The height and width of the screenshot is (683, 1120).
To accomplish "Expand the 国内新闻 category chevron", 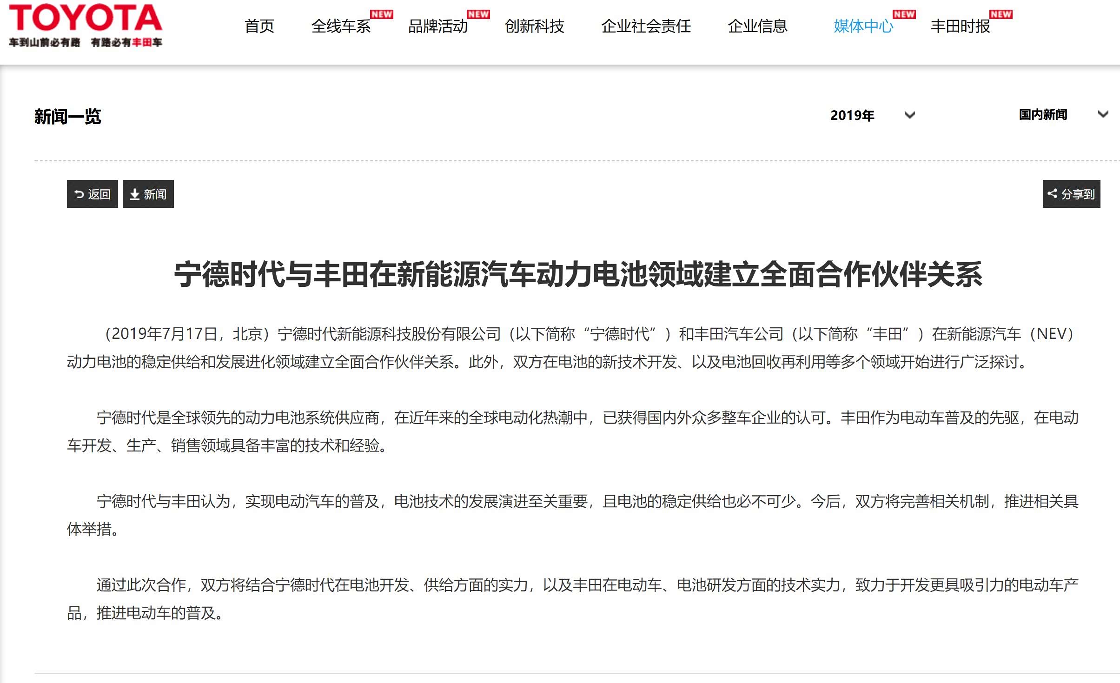I will pos(1103,114).
